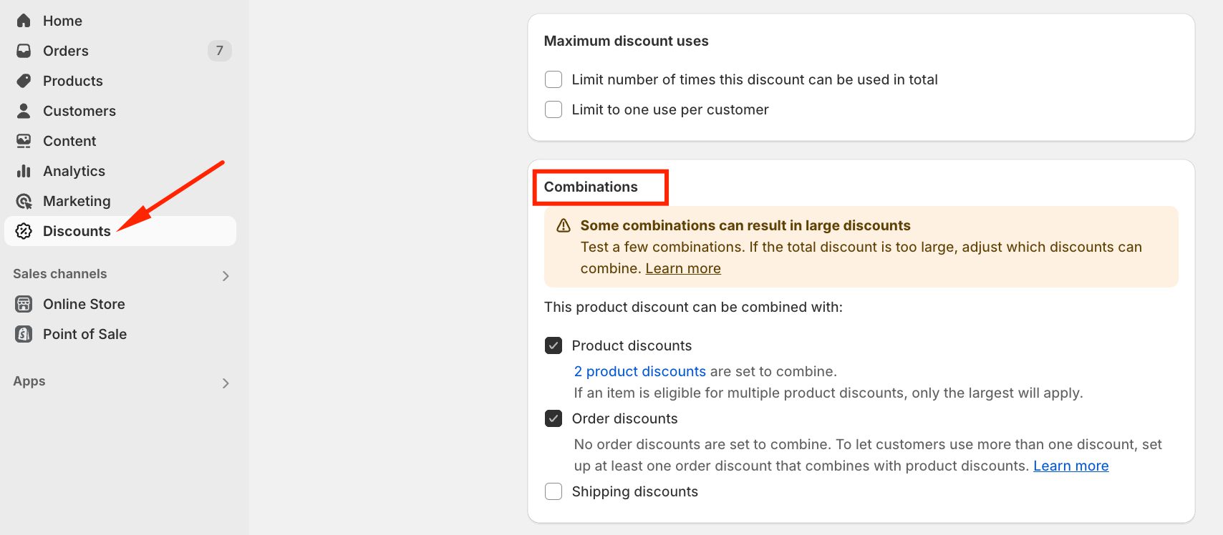Open the Home icon in sidebar
1223x535 pixels.
24,21
